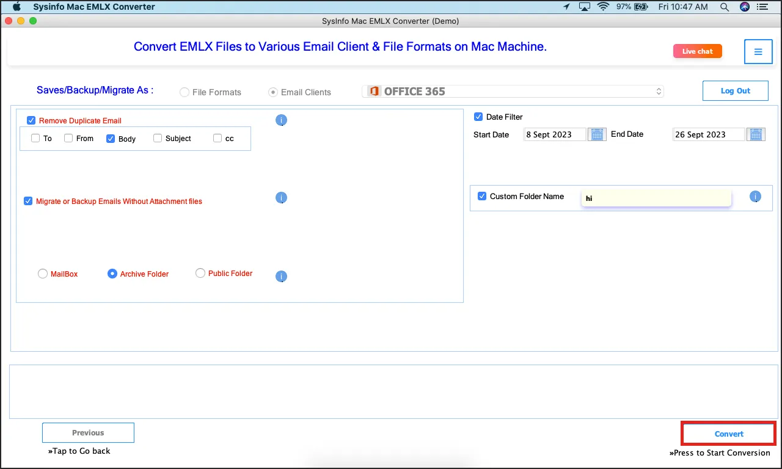Open the Apple menu
The width and height of the screenshot is (782, 469).
[16, 7]
